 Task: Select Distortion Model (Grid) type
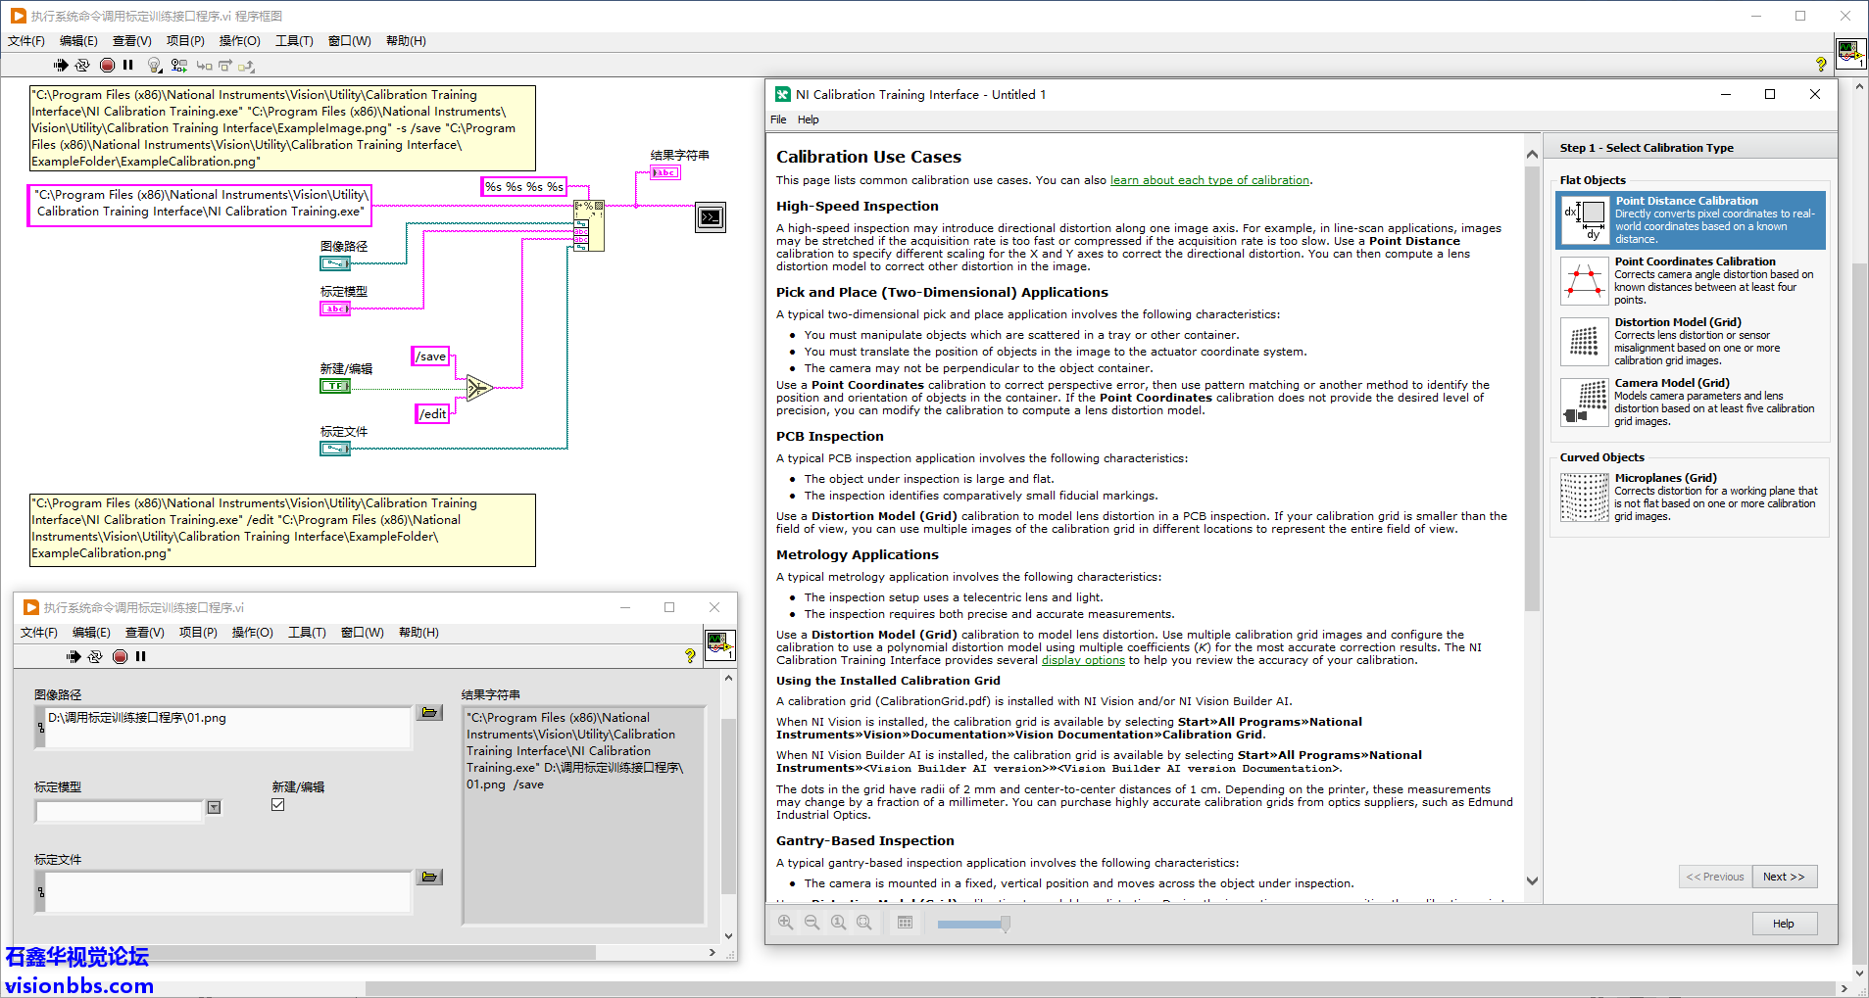point(1690,342)
